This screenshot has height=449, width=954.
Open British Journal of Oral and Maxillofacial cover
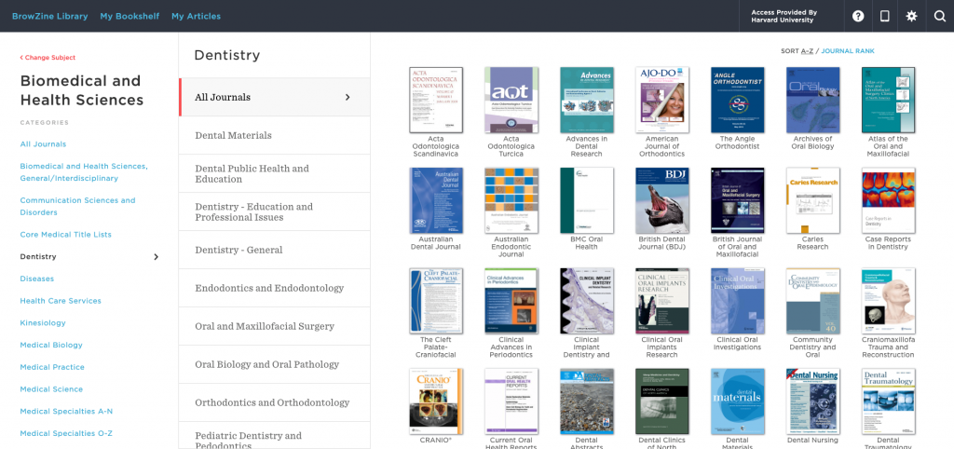tap(738, 201)
